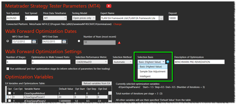Click the Opt End column header
237x105 pixels.
click(x=102, y=89)
